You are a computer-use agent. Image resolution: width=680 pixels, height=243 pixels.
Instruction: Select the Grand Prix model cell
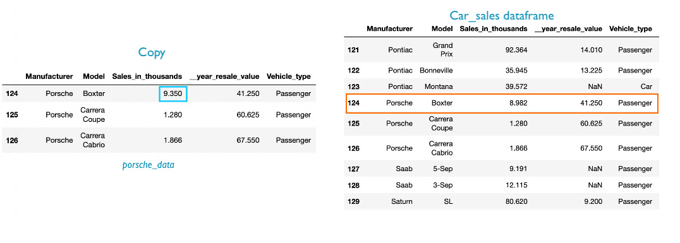pyautogui.click(x=443, y=50)
